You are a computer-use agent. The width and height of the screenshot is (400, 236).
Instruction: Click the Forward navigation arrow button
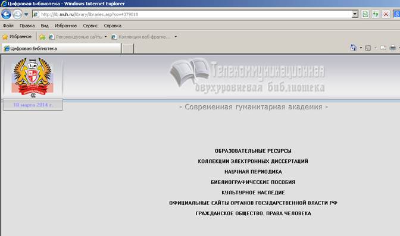[x=17, y=14]
